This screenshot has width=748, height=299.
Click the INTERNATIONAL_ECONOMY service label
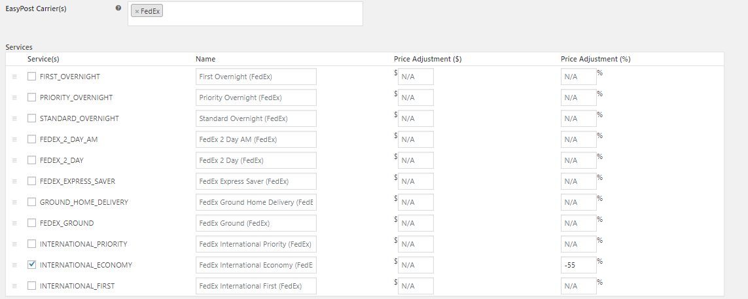click(x=86, y=265)
